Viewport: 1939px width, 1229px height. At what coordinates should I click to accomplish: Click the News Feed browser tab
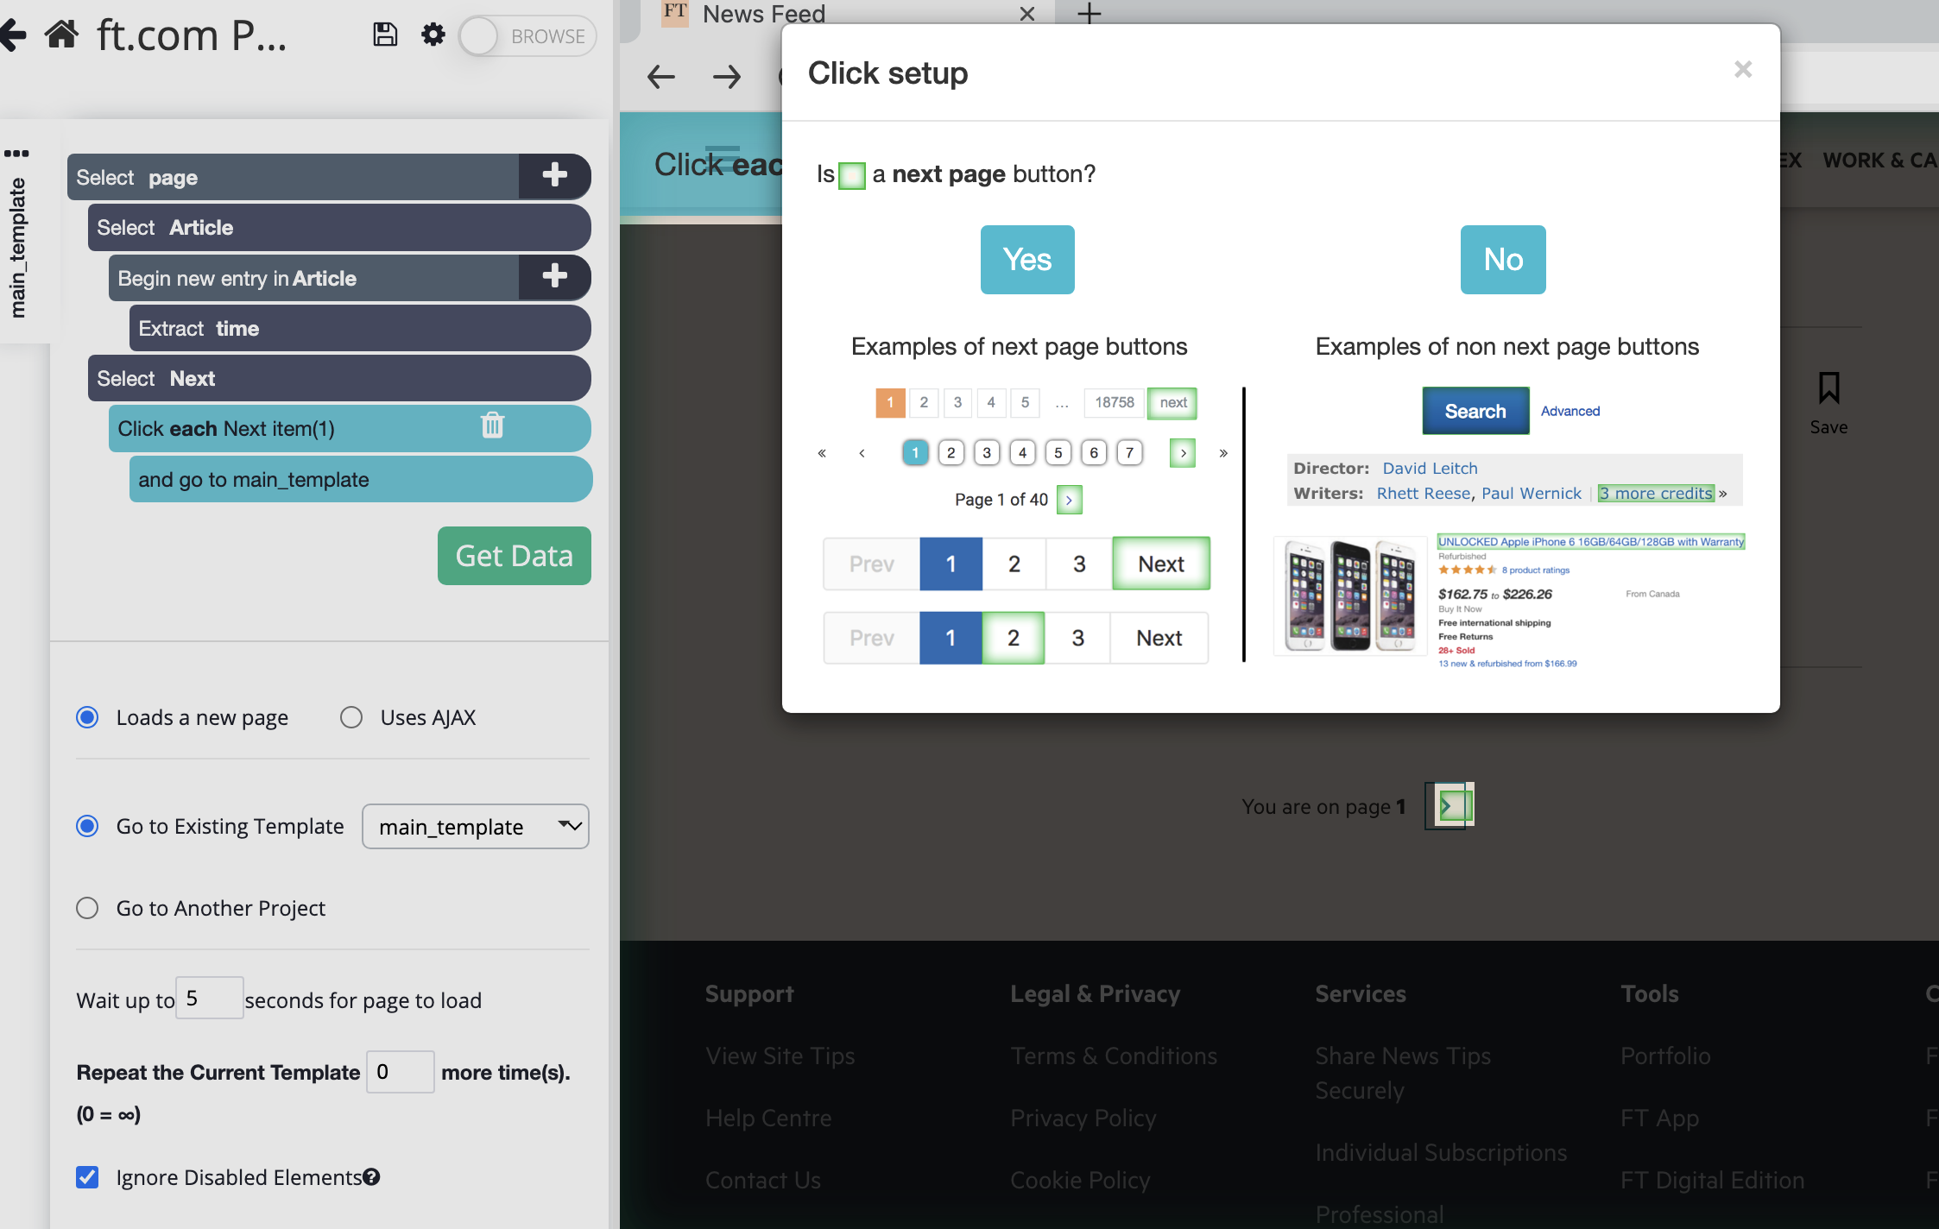763,14
